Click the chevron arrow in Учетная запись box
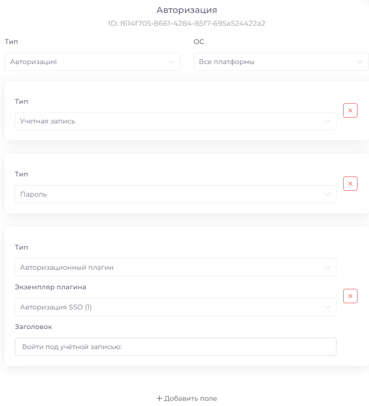This screenshot has height=406, width=369. click(327, 121)
